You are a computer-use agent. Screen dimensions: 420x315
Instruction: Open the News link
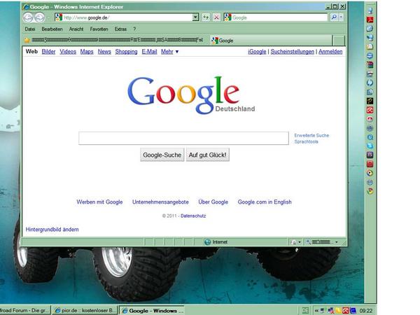tap(104, 51)
